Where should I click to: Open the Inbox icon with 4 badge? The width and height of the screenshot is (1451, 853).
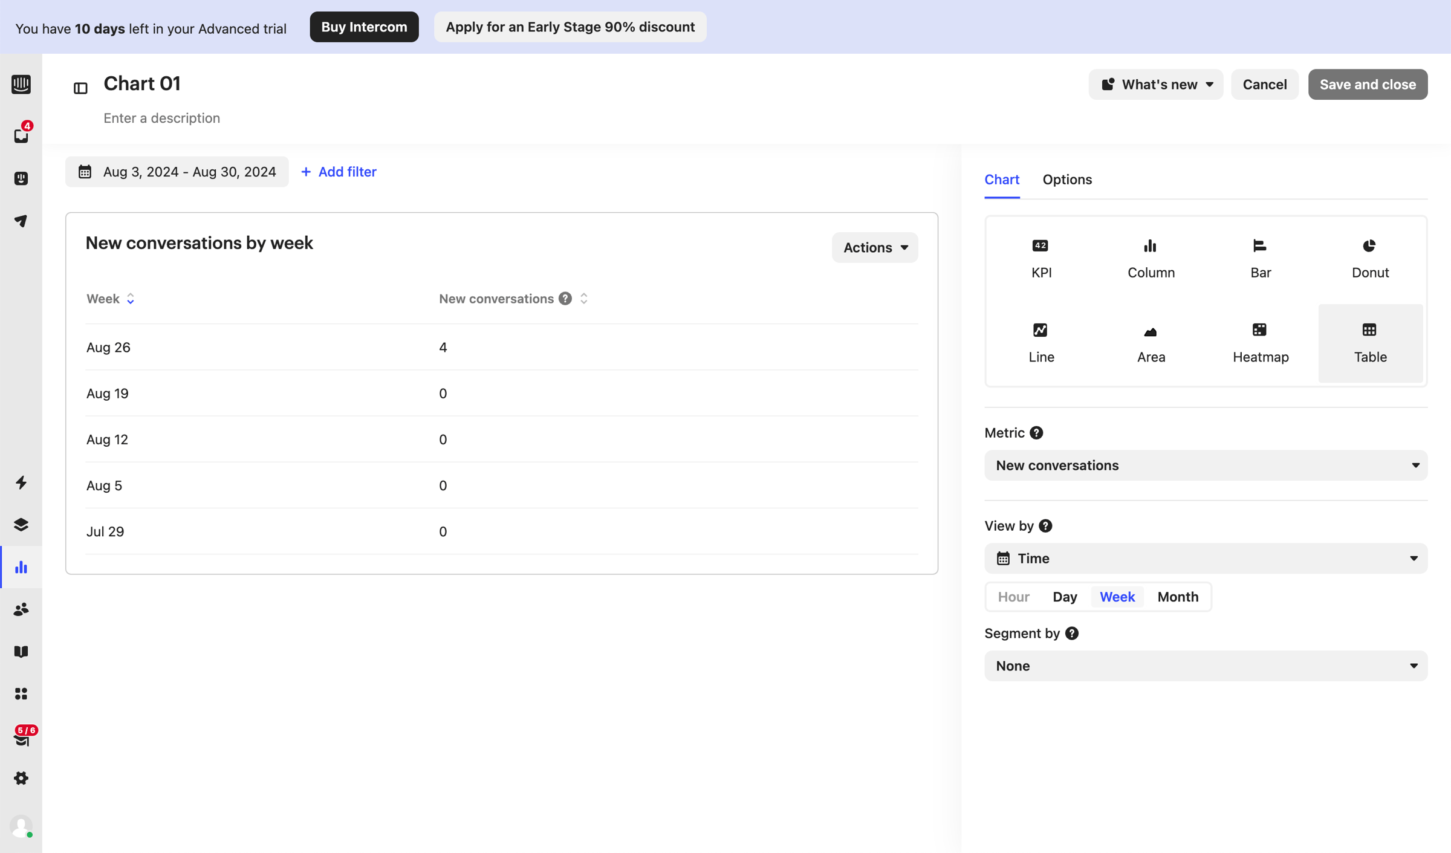[21, 134]
